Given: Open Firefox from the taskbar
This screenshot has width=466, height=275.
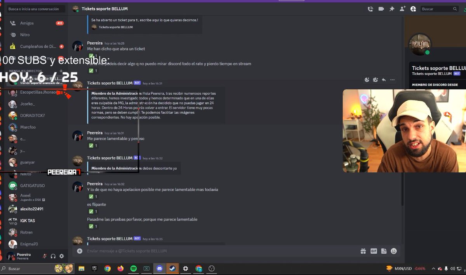Looking at the screenshot, I should pos(120,268).
